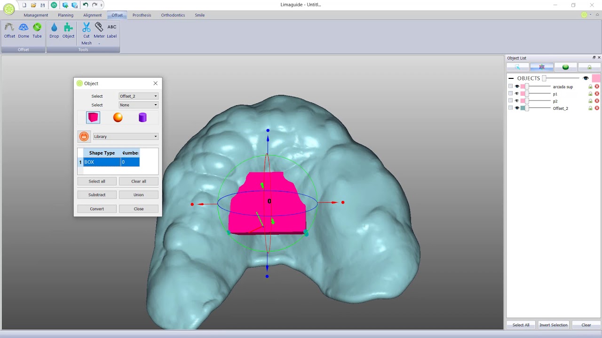This screenshot has width=602, height=338.
Task: Click the Union button
Action: [x=139, y=195]
